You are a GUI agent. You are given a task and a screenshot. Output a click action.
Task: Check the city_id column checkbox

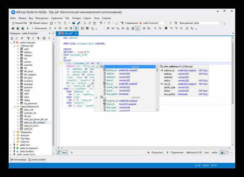click(102, 84)
